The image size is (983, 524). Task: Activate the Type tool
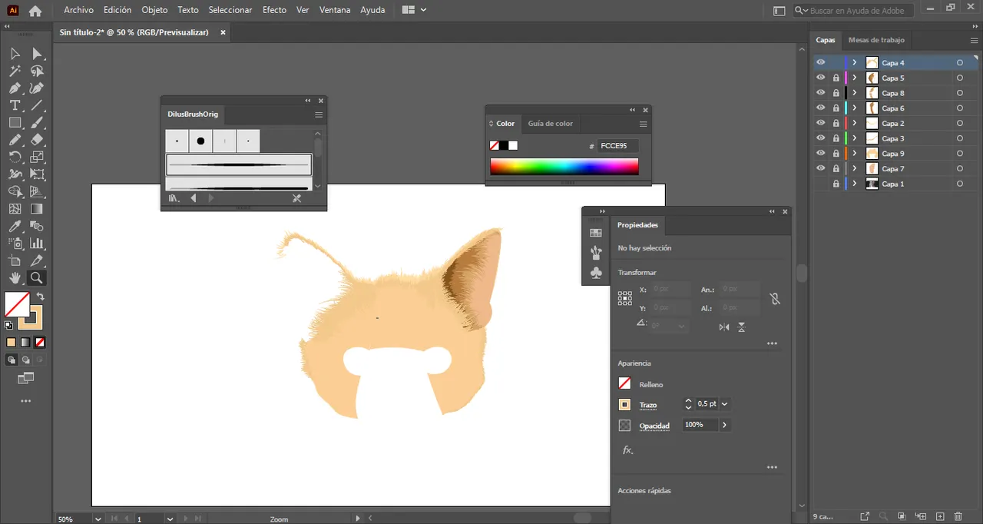[15, 105]
